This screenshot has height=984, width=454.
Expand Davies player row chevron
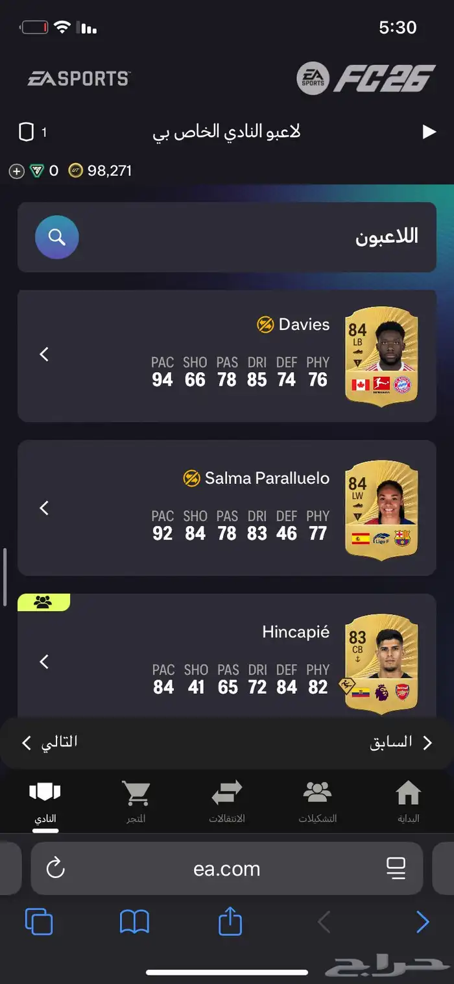click(44, 354)
